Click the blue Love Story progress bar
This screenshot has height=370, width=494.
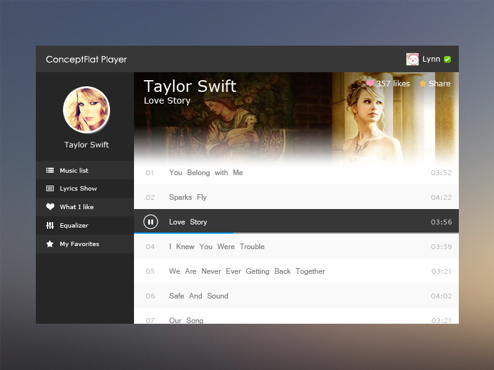pyautogui.click(x=183, y=233)
